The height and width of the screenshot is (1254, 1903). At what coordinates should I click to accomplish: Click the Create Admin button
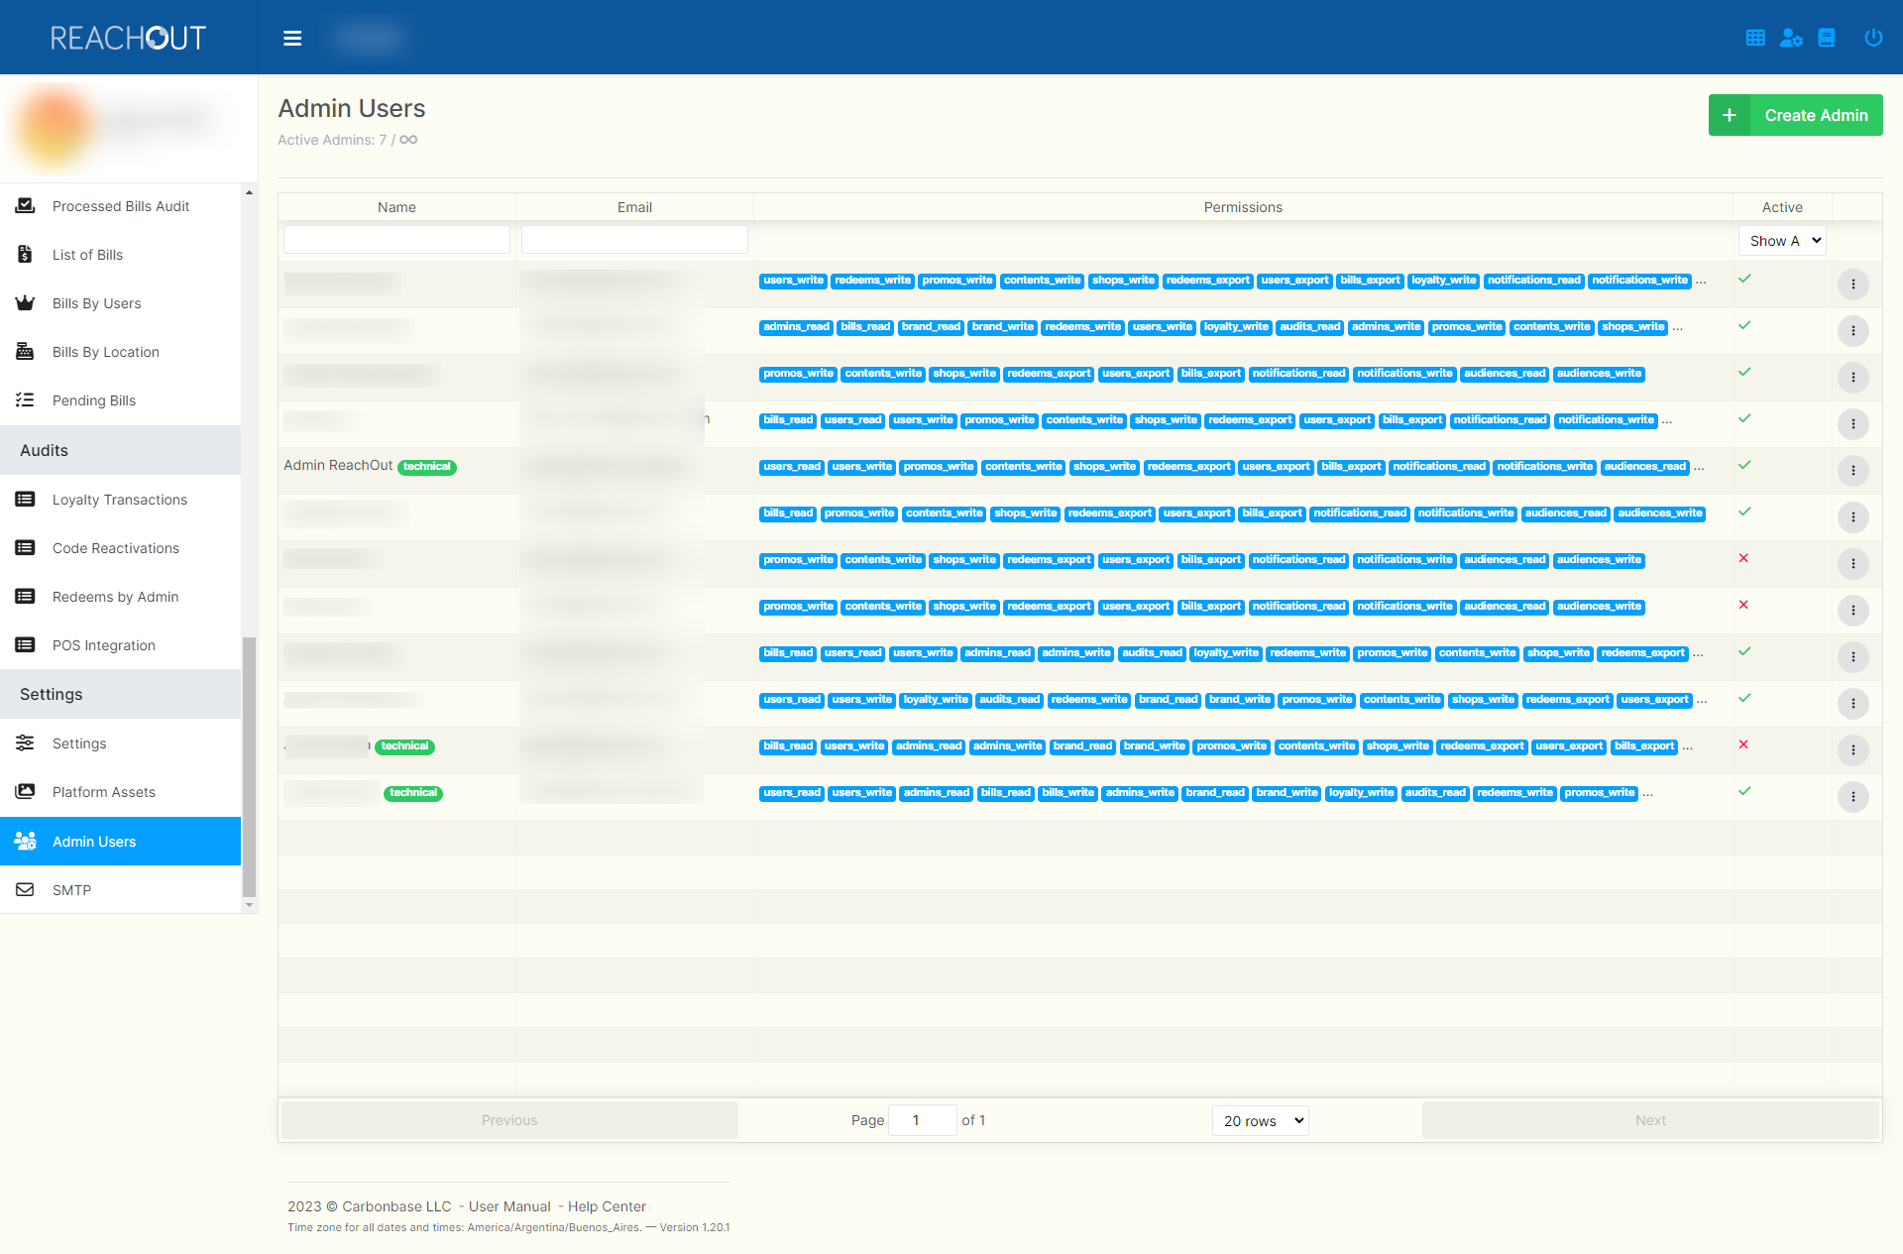1795,115
